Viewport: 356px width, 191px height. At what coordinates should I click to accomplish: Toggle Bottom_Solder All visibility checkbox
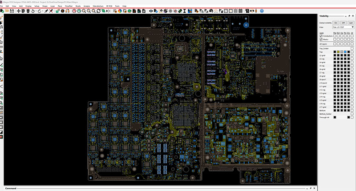click(352, 114)
